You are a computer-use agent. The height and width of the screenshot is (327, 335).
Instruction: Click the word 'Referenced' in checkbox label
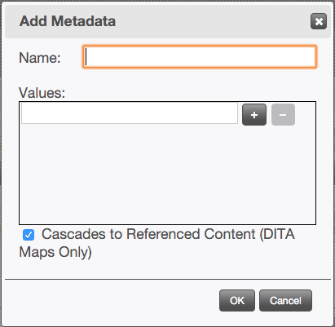pyautogui.click(x=164, y=234)
